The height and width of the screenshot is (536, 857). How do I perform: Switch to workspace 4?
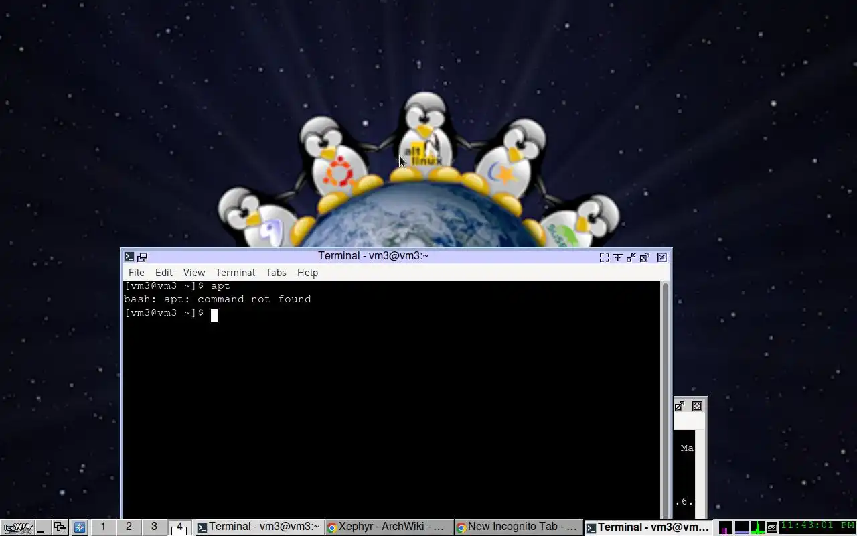coord(179,527)
